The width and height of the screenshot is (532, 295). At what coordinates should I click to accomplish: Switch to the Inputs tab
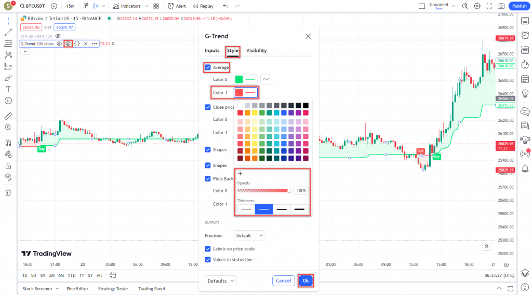212,50
